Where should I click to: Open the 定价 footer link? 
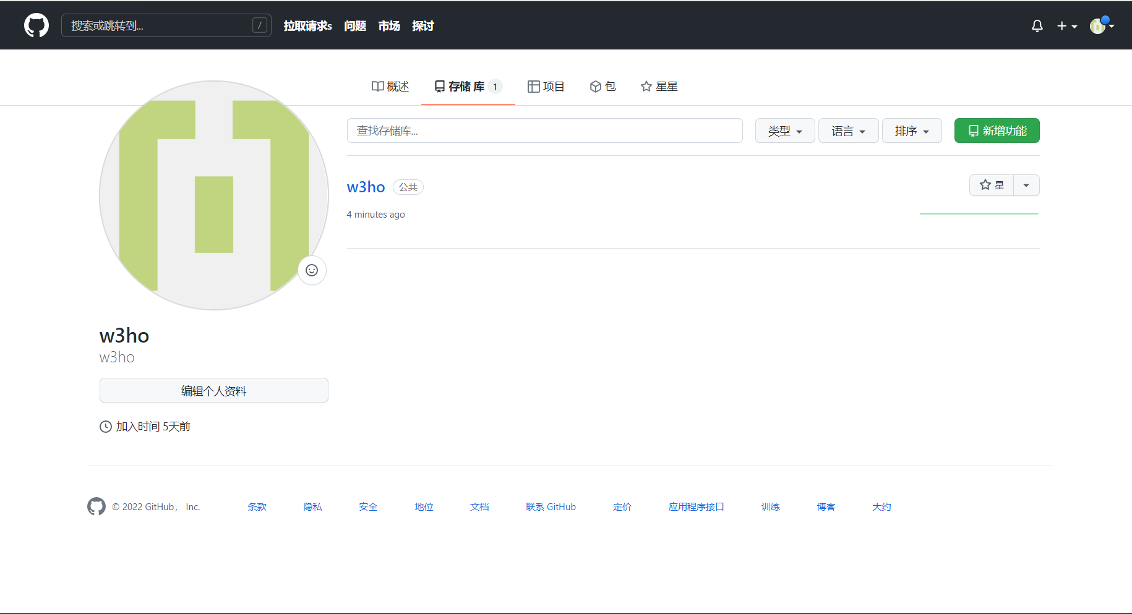[622, 507]
